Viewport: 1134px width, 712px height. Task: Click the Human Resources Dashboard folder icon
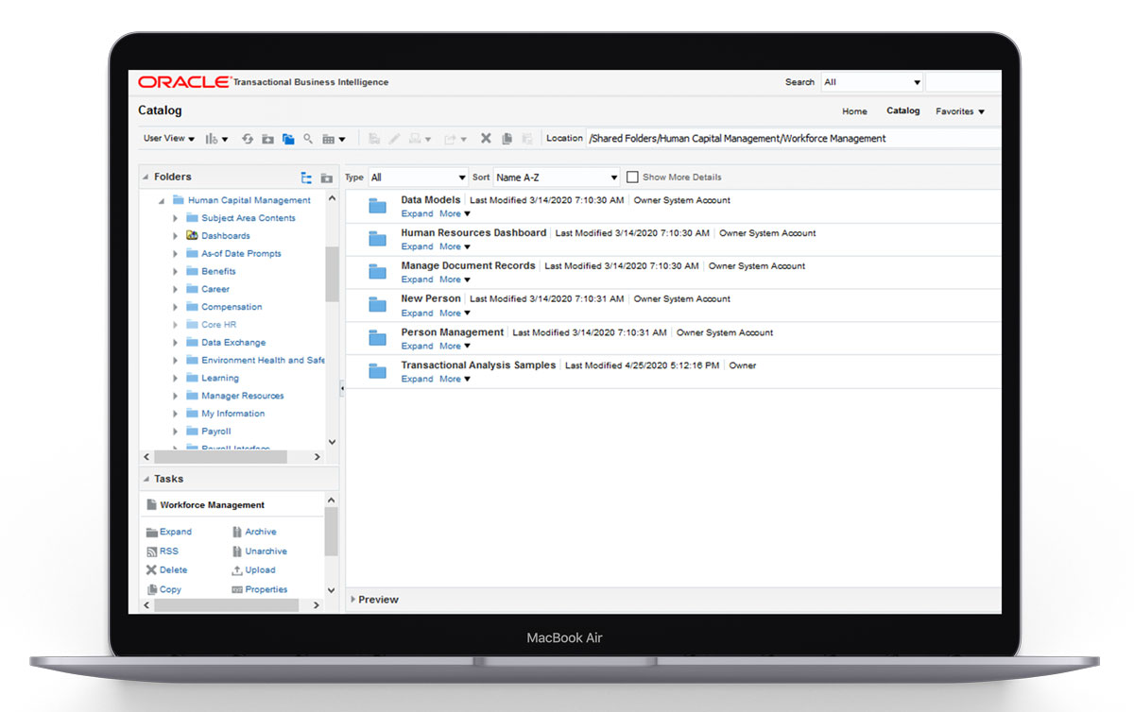point(378,239)
